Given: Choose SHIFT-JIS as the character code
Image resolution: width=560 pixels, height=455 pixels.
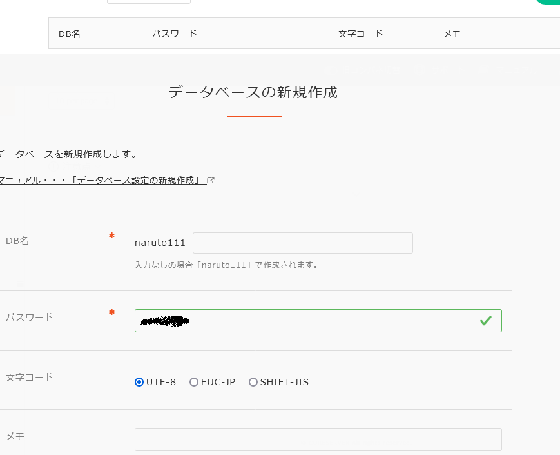Looking at the screenshot, I should (253, 382).
